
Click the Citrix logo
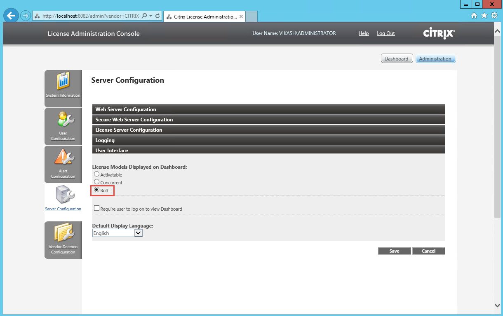(439, 33)
